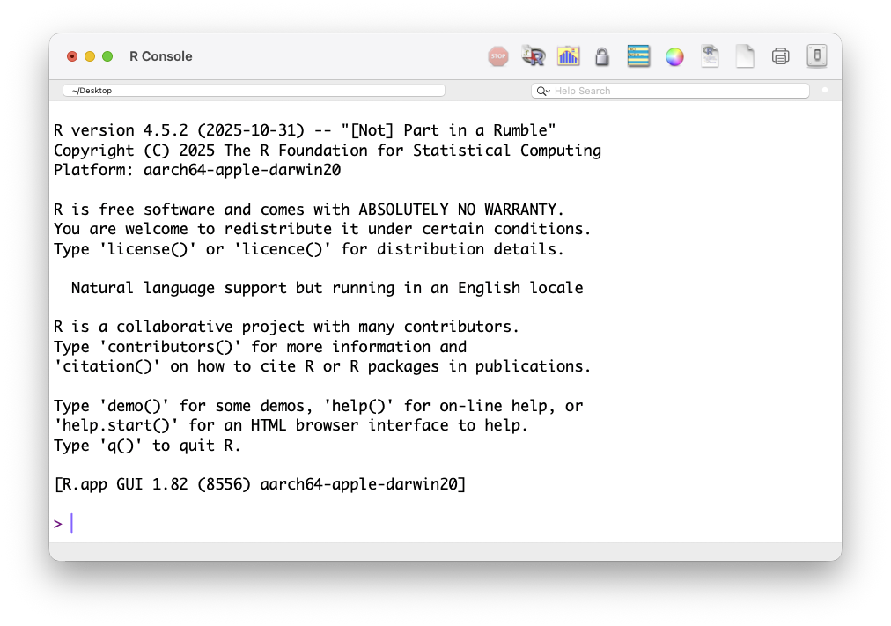Show the command history striped icon
The height and width of the screenshot is (626, 891).
coord(638,56)
